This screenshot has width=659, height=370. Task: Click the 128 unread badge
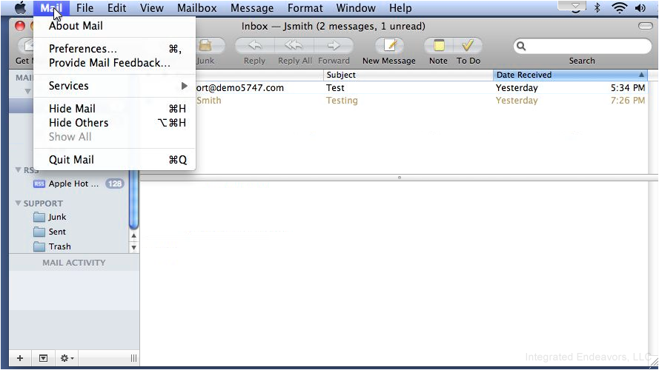coord(114,184)
